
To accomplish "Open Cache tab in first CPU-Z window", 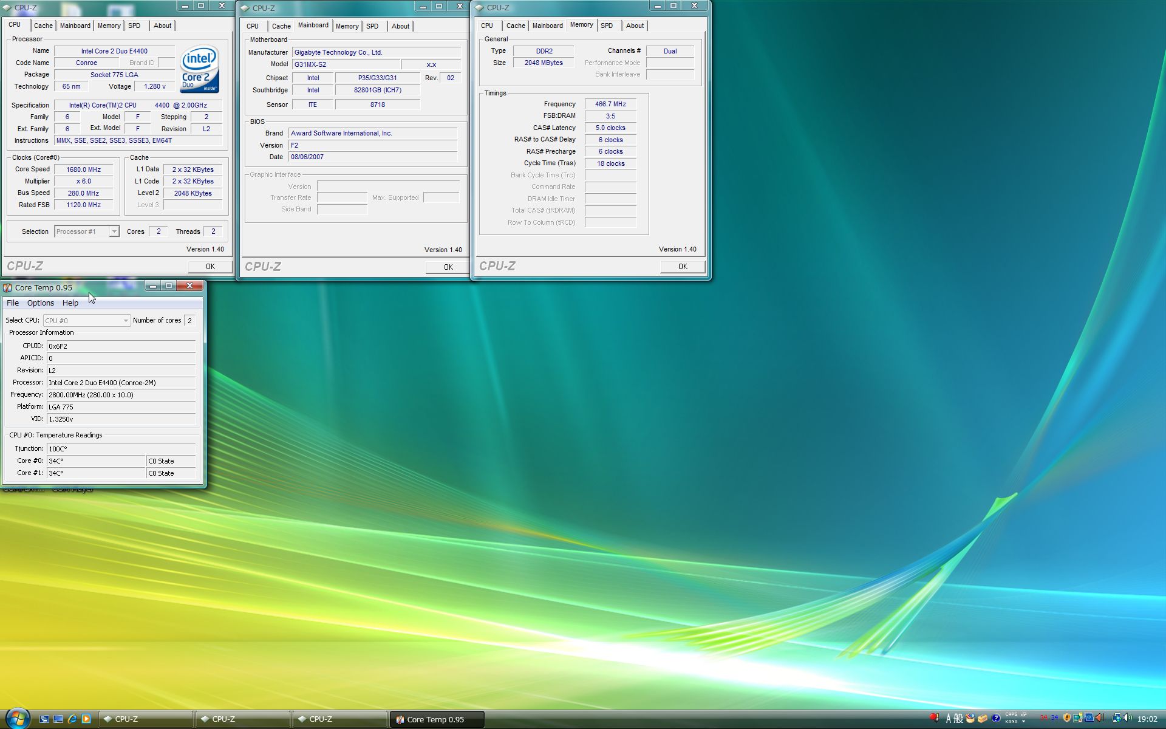I will [43, 26].
